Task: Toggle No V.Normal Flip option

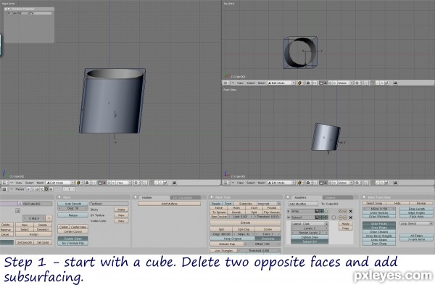Action: click(73, 243)
